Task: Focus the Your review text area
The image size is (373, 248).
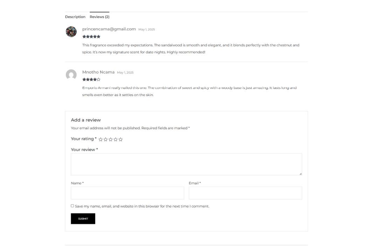Action: point(186,164)
